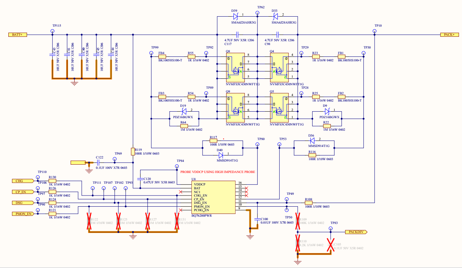Select the TP99 test point label

(x=155, y=47)
